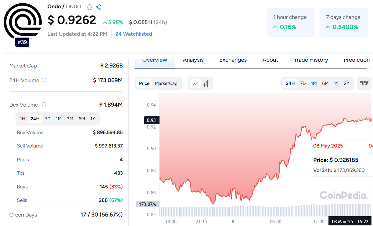373x226 pixels.
Task: Set Dex Volume period to 1H
Action: coord(23,119)
